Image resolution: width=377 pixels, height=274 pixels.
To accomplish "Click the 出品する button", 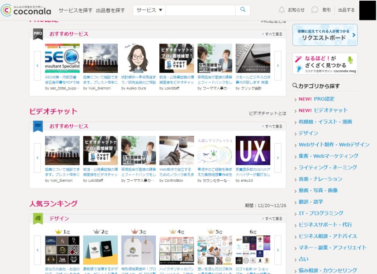I will click(x=346, y=10).
